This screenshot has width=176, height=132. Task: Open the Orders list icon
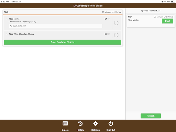[x=65, y=124]
